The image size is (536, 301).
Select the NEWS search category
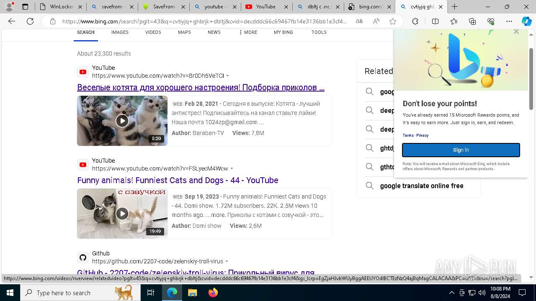[x=214, y=32]
